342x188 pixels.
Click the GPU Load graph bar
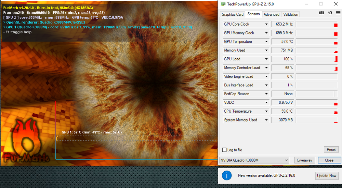[317, 59]
